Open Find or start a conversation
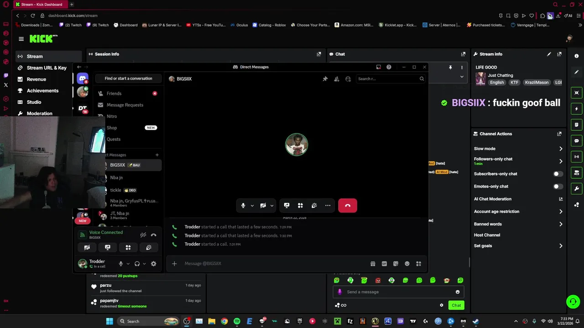The image size is (584, 328). [x=128, y=78]
